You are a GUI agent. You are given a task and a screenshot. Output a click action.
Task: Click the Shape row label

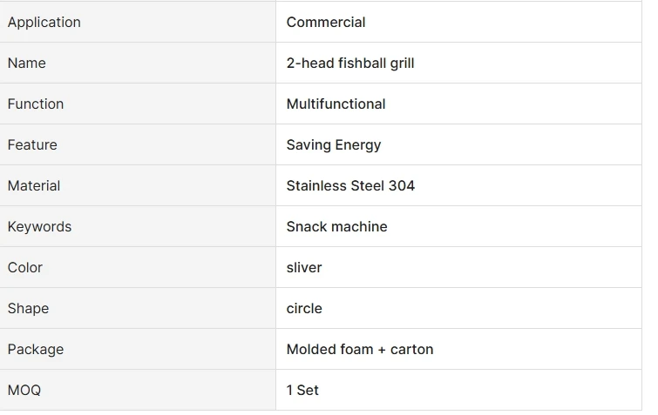28,309
